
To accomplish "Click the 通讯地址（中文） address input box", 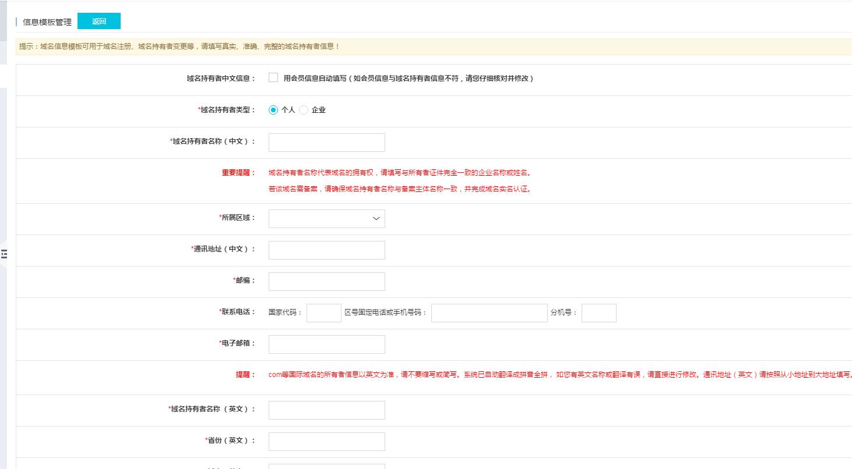I will coord(326,250).
